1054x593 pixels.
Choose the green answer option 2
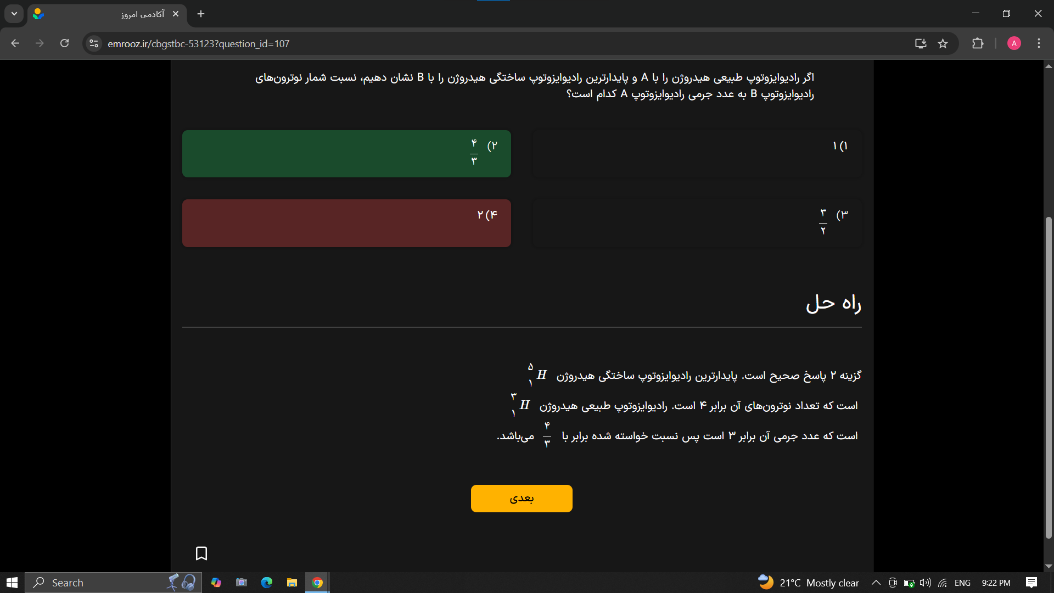[346, 153]
